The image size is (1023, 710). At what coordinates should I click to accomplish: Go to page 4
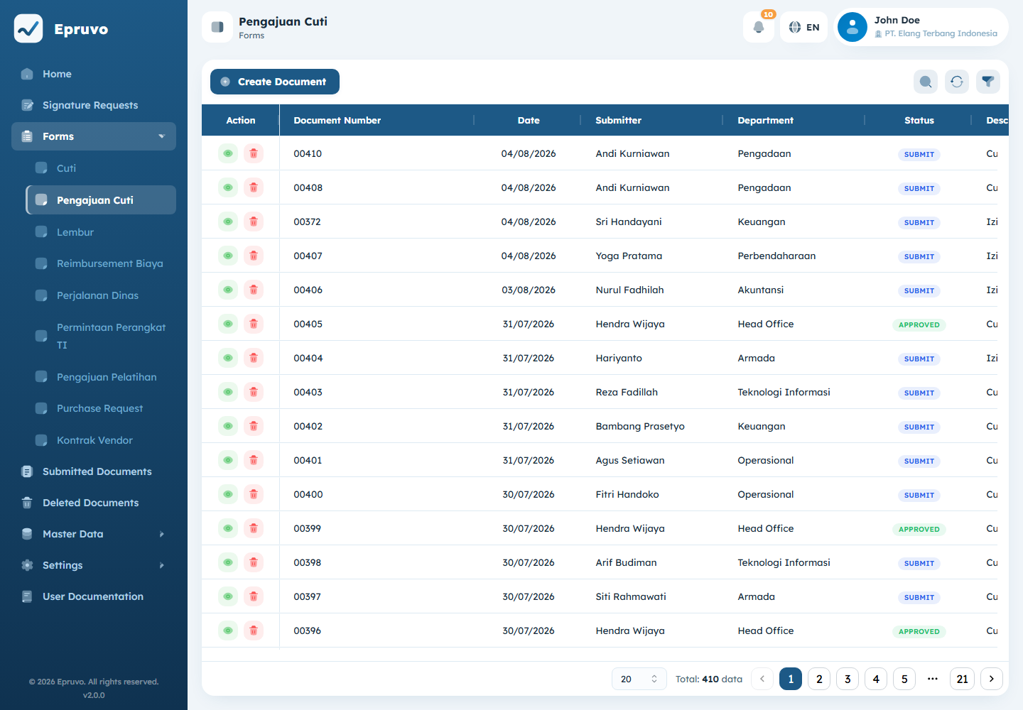click(x=876, y=679)
